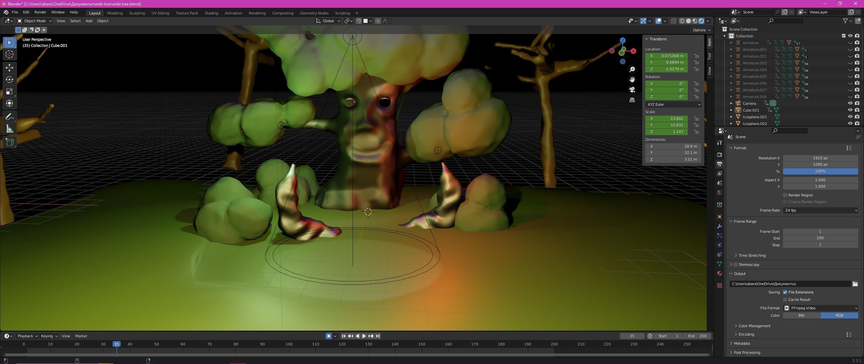Toggle Render Region checkbox

[785, 195]
